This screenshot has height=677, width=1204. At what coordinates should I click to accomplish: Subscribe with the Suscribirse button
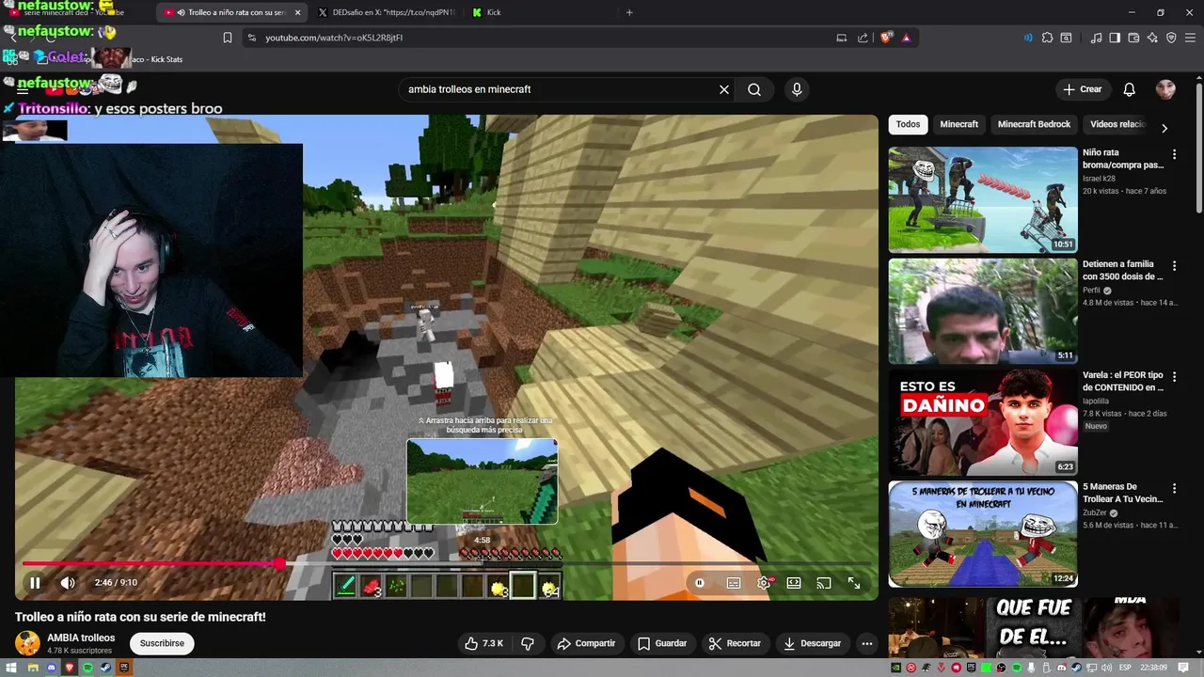click(162, 643)
